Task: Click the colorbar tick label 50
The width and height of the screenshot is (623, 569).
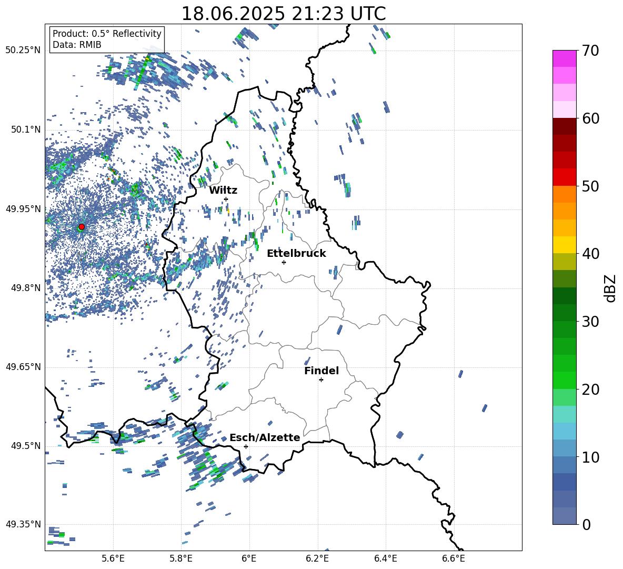Action: click(x=590, y=186)
